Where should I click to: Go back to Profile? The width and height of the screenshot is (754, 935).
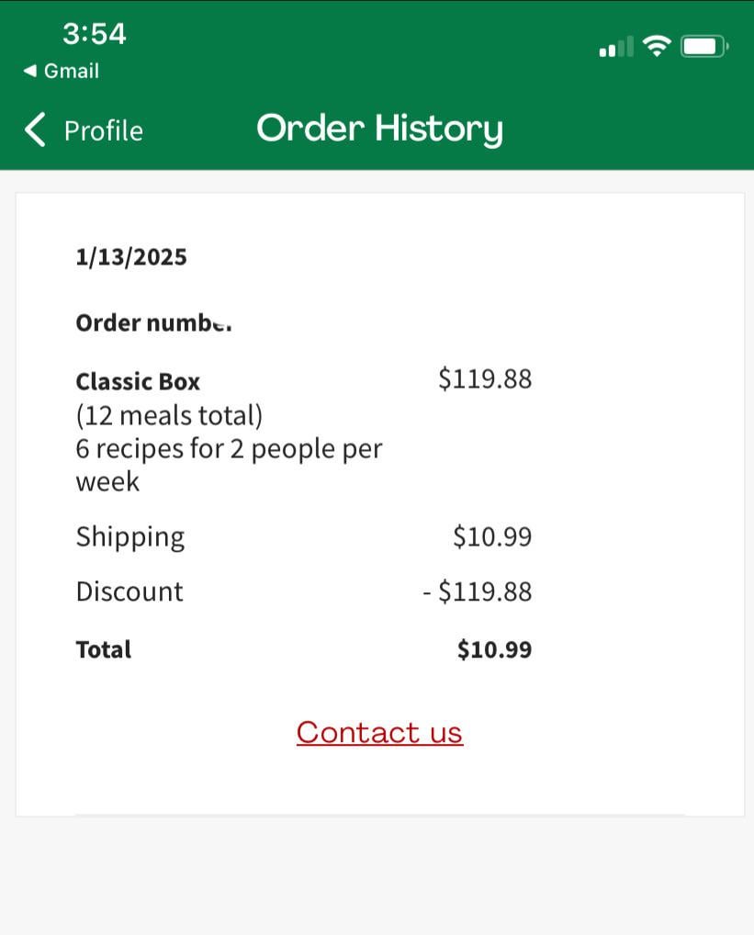pos(103,130)
